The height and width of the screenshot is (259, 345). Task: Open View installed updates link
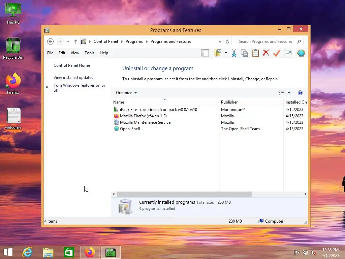[x=73, y=78]
